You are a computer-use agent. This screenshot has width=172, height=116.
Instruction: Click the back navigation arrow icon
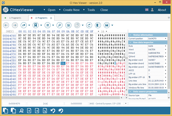(6, 25)
